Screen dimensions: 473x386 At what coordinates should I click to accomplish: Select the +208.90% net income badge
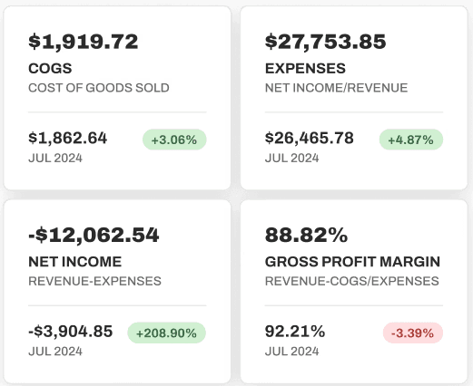click(x=167, y=333)
